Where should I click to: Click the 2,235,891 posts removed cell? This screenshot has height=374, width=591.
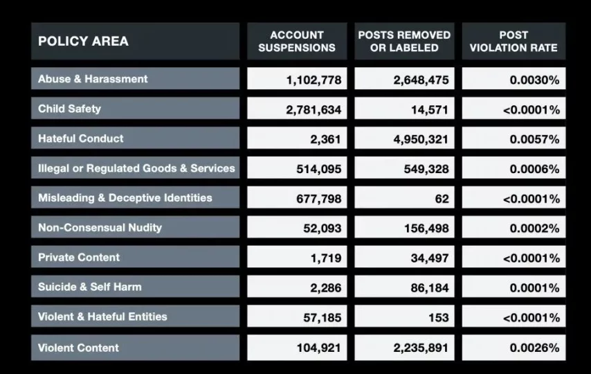point(405,348)
